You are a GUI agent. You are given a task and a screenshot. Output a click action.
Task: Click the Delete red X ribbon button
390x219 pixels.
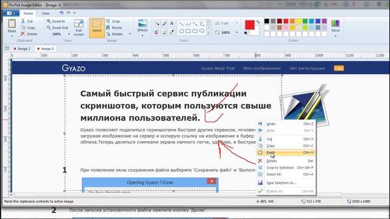29,34
